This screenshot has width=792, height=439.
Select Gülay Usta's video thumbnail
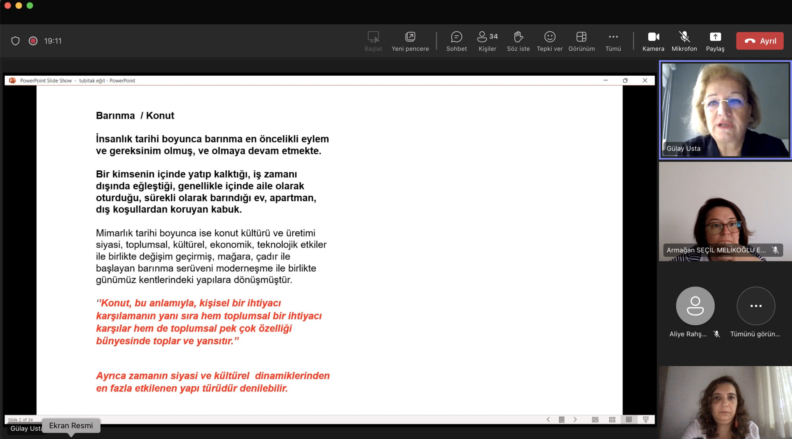[725, 110]
